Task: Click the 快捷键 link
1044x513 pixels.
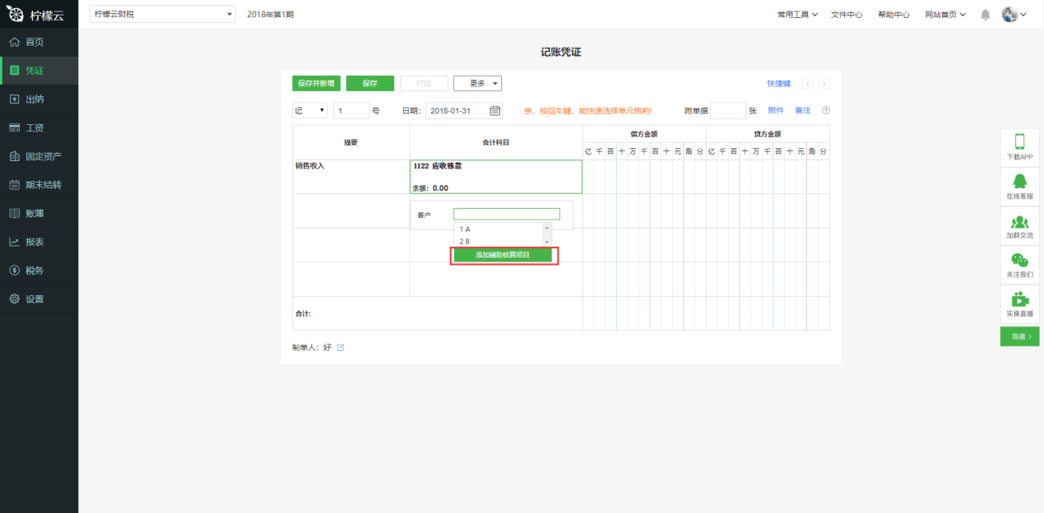Action: [778, 83]
